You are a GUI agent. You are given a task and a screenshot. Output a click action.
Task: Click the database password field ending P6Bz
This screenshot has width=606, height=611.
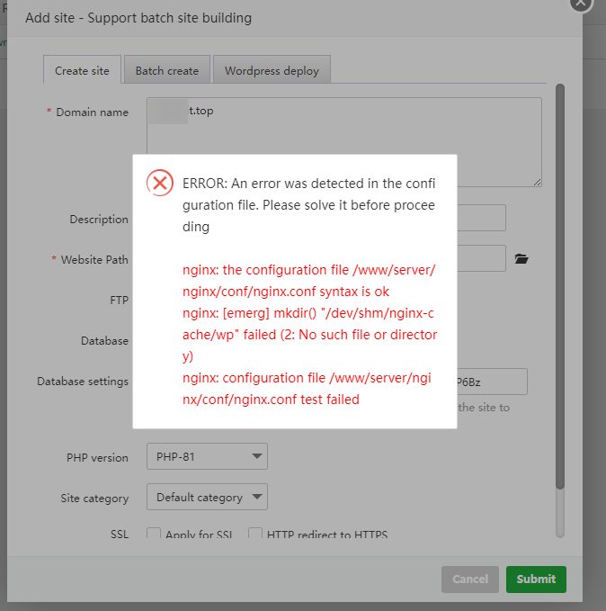coord(492,382)
